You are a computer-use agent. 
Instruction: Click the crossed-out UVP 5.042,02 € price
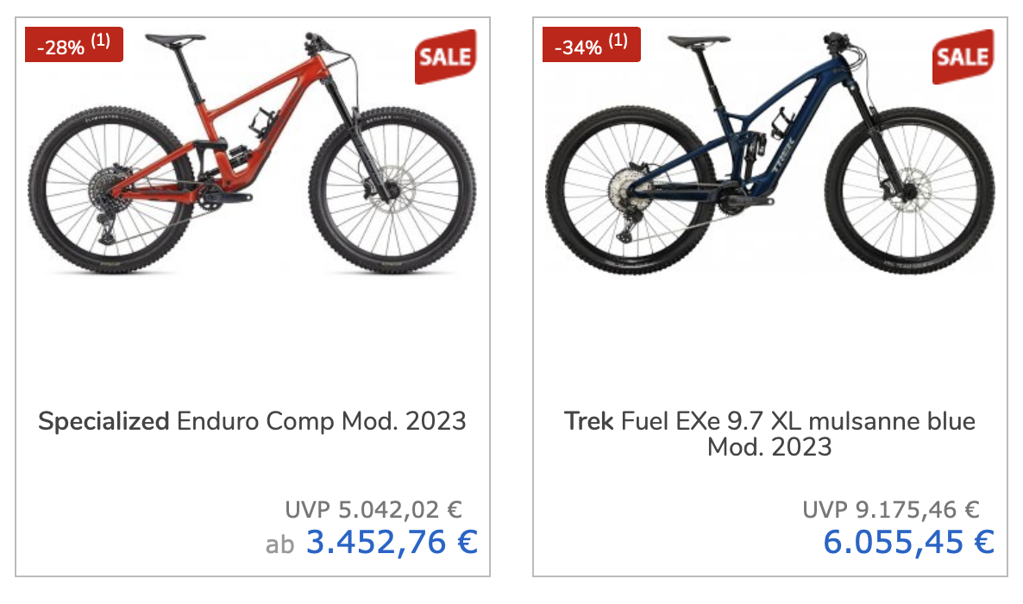[x=374, y=509]
